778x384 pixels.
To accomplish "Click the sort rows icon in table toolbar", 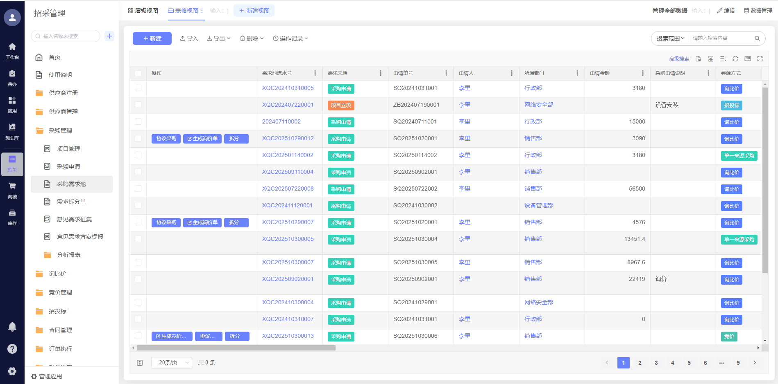I will click(x=723, y=59).
